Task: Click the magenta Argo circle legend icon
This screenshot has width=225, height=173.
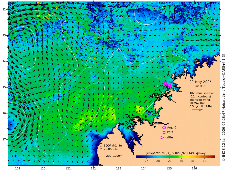Action: click(x=164, y=127)
